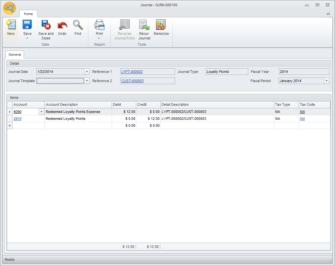
Task: Collapse the ribbon with the chevron icon
Action: 328,14
